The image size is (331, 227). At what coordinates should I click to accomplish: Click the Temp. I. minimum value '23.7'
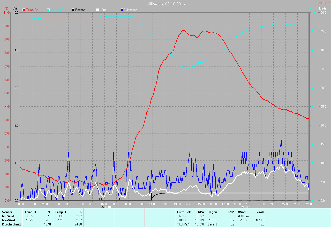(x=79, y=216)
